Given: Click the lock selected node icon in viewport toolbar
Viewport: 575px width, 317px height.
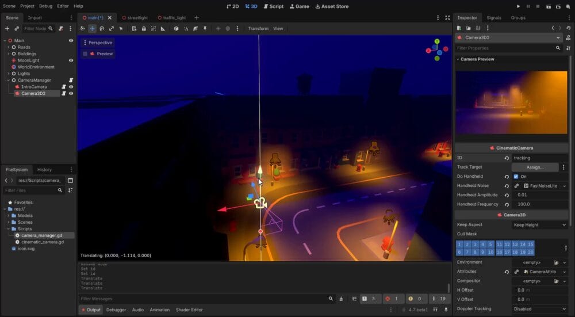Looking at the screenshot, I should (x=144, y=29).
